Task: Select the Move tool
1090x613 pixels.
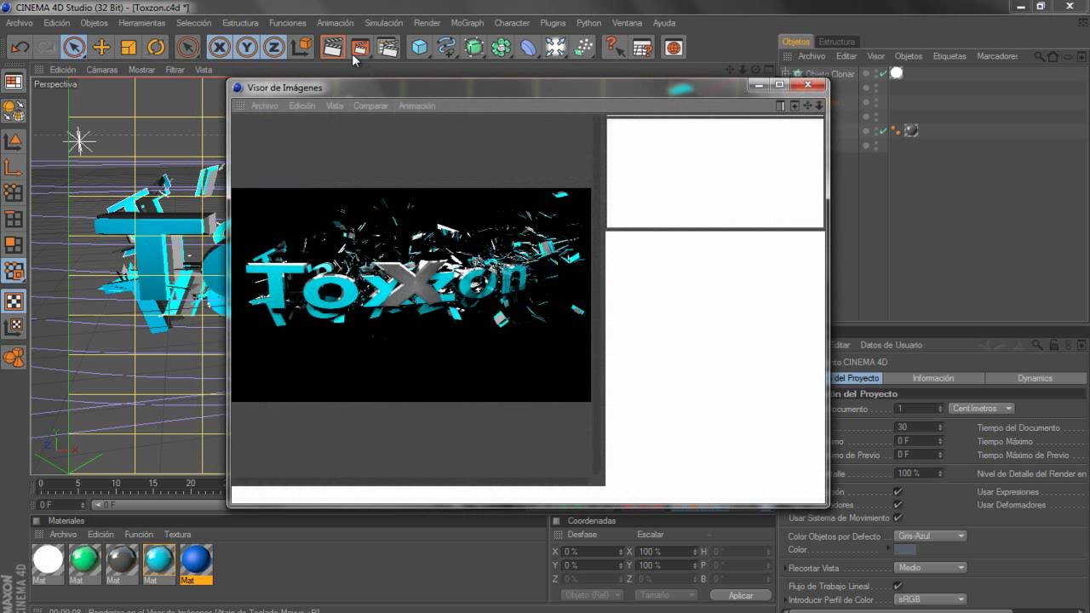Action: click(x=101, y=48)
